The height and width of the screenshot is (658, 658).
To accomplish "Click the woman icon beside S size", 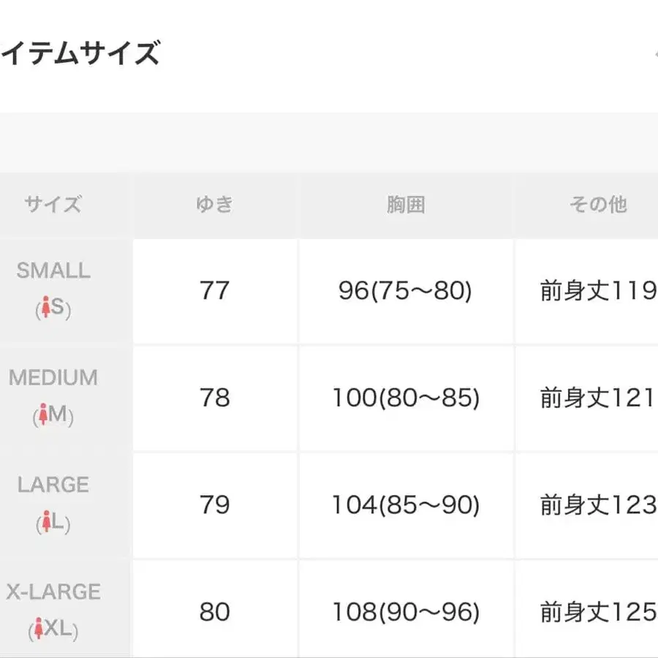I will [x=46, y=309].
